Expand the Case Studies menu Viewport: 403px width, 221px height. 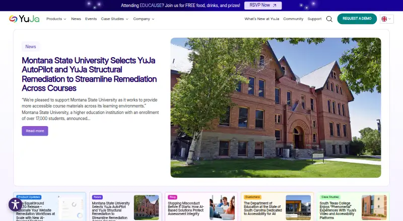click(115, 19)
